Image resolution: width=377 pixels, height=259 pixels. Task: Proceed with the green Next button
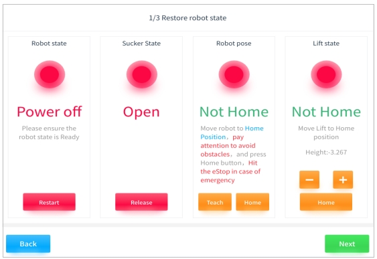(x=347, y=244)
